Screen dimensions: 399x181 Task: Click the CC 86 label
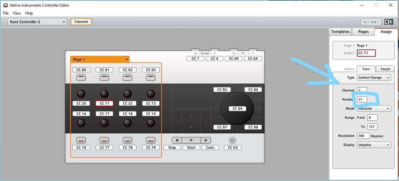click(x=253, y=90)
